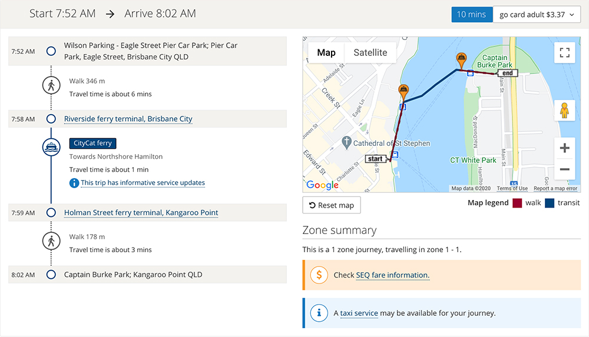589x337 pixels.
Task: Click Travel time is about 3 mins text
Action: pyautogui.click(x=111, y=250)
